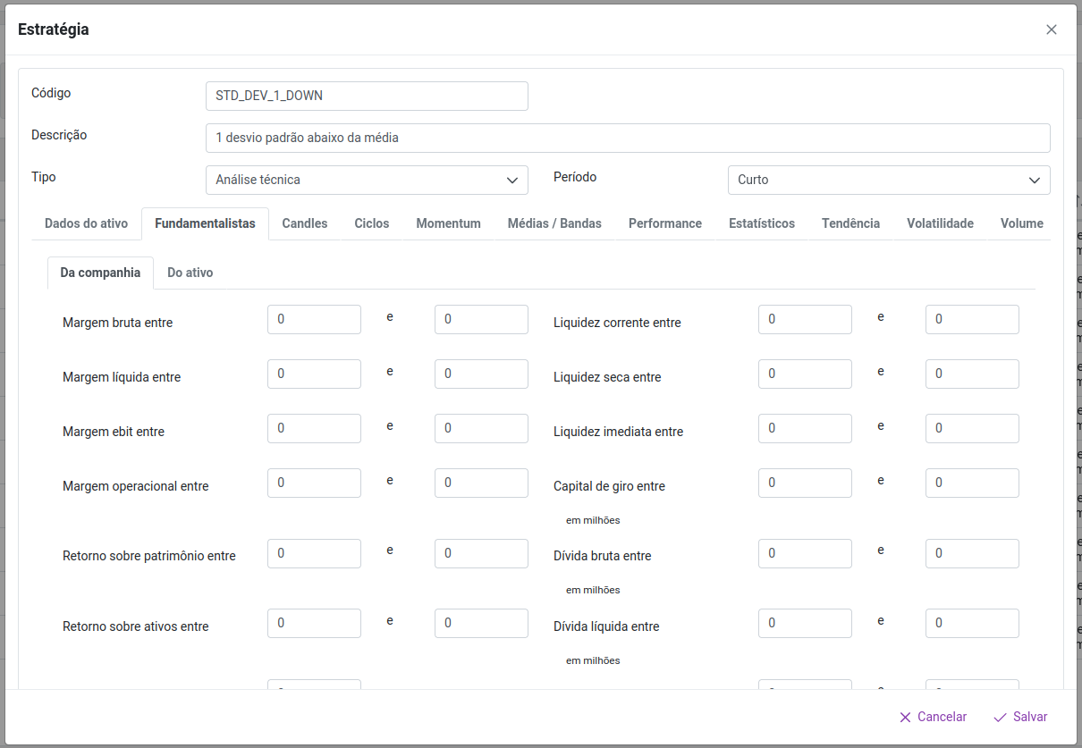Screen dimensions: 1082x748
Task: Click the Código input field
Action: pos(367,96)
